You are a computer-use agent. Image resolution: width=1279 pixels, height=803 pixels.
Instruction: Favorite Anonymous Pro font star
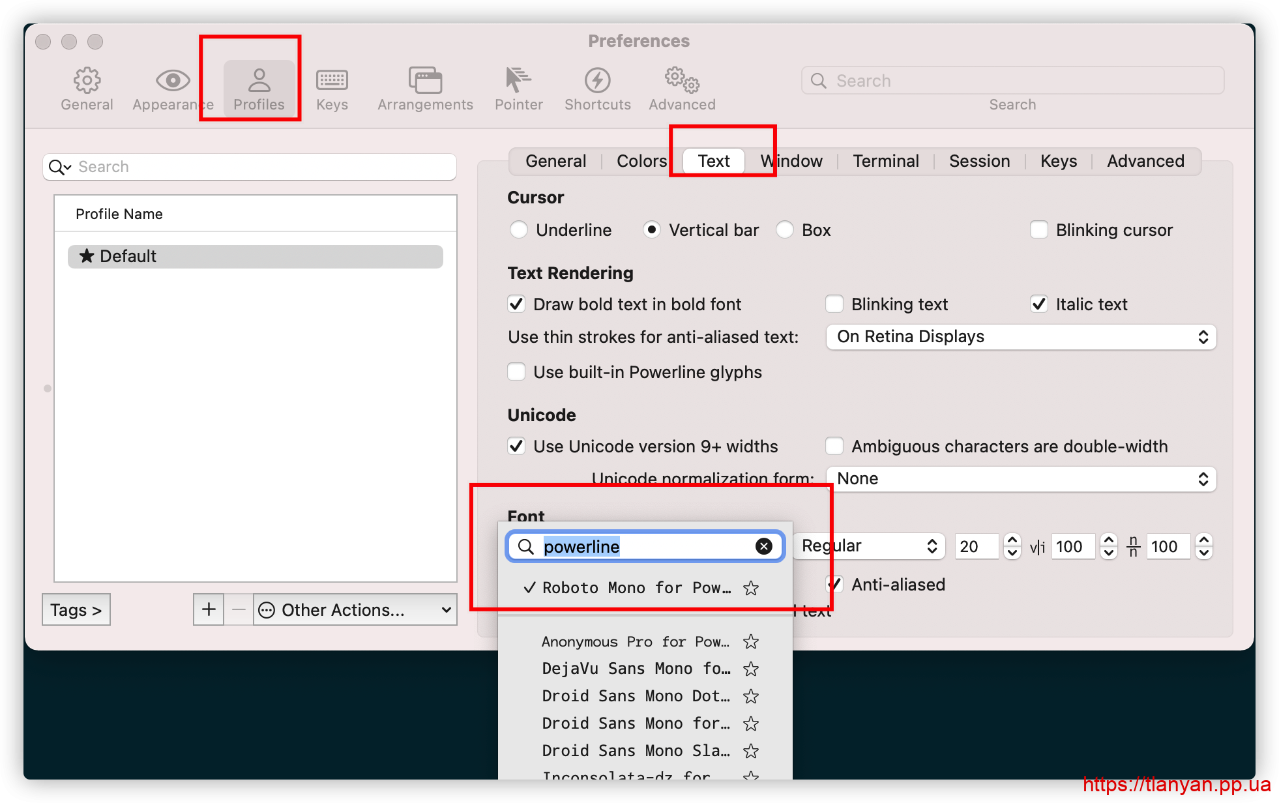pos(751,642)
